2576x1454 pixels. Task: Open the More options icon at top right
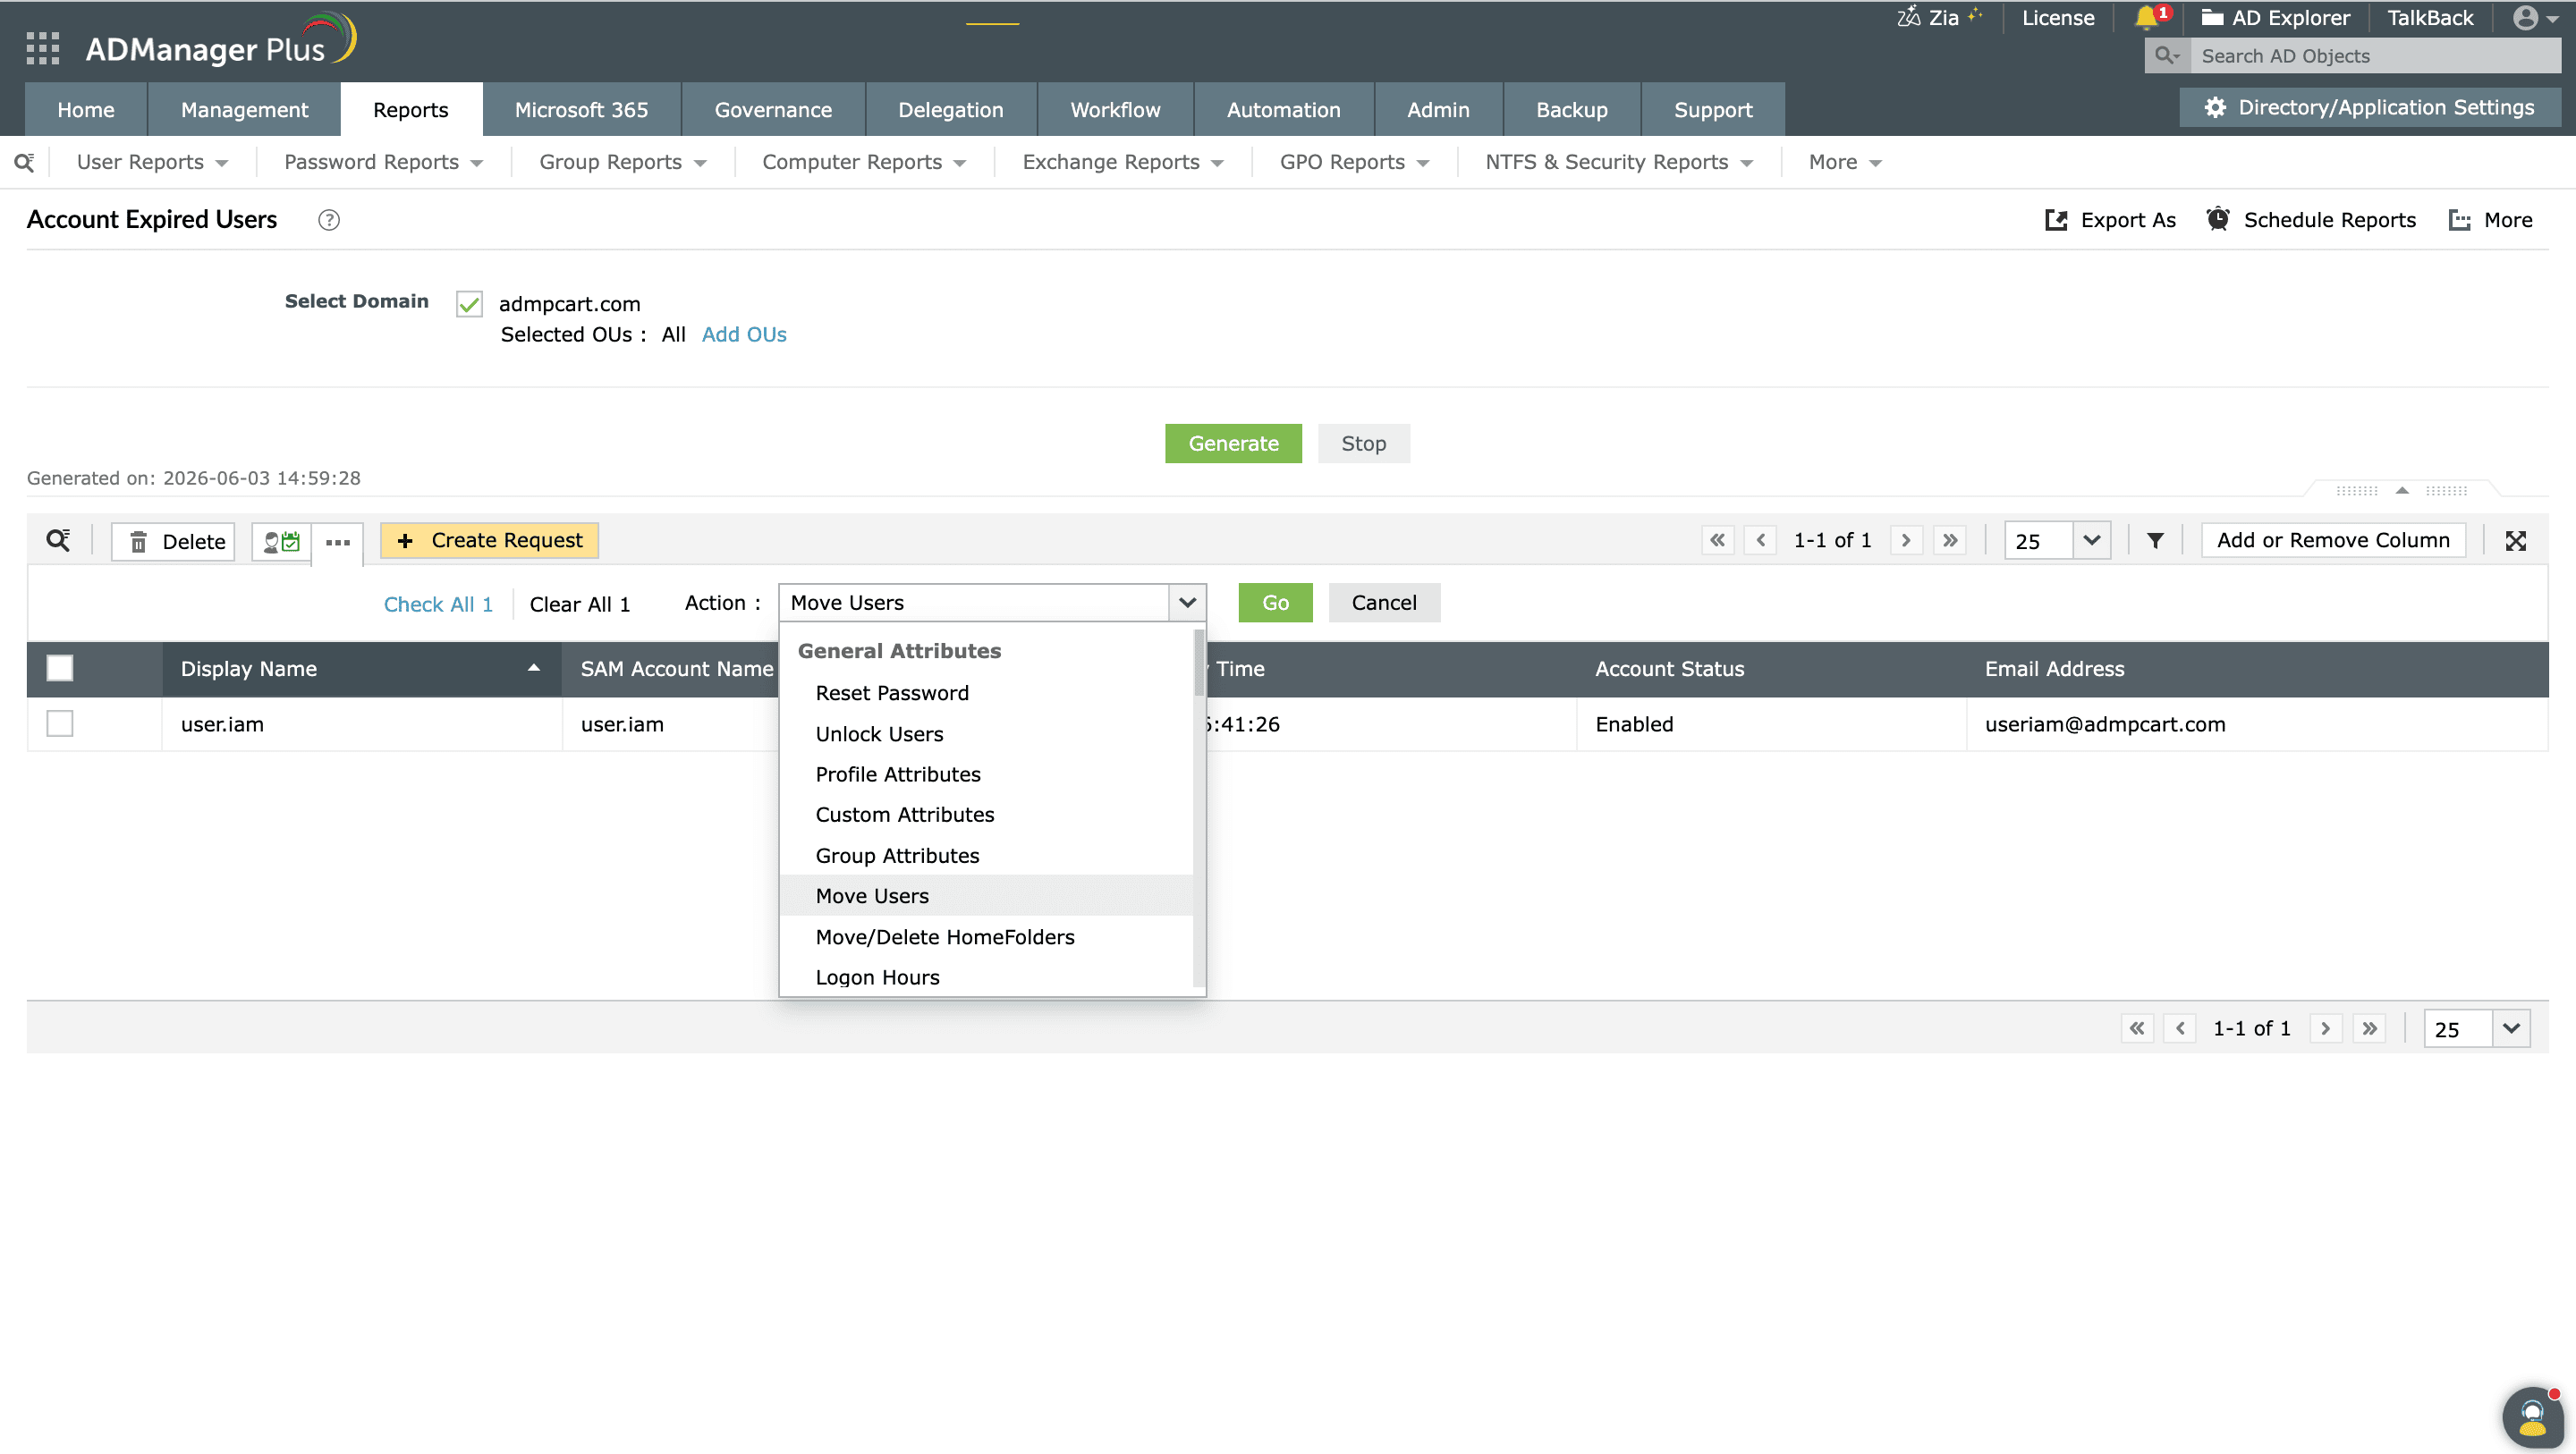[x=2459, y=220]
